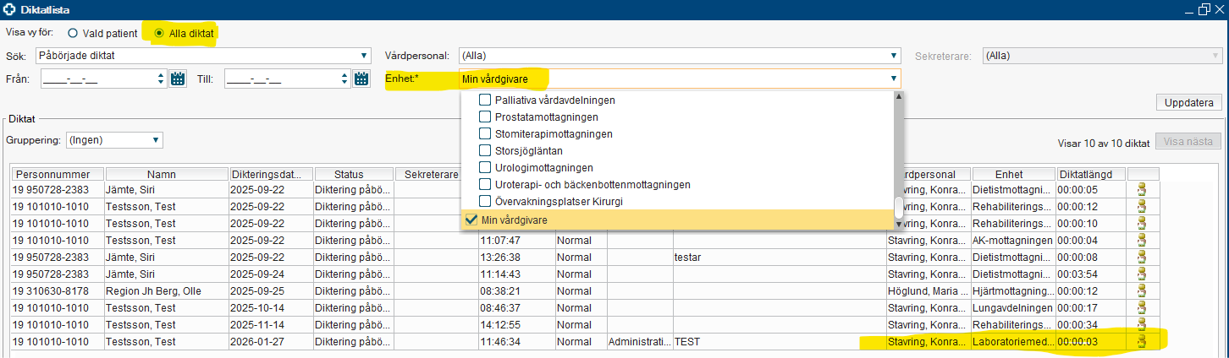Click the Diktatlista app icon in title bar
Viewport: 1229px width, 358px height.
pyautogui.click(x=10, y=9)
